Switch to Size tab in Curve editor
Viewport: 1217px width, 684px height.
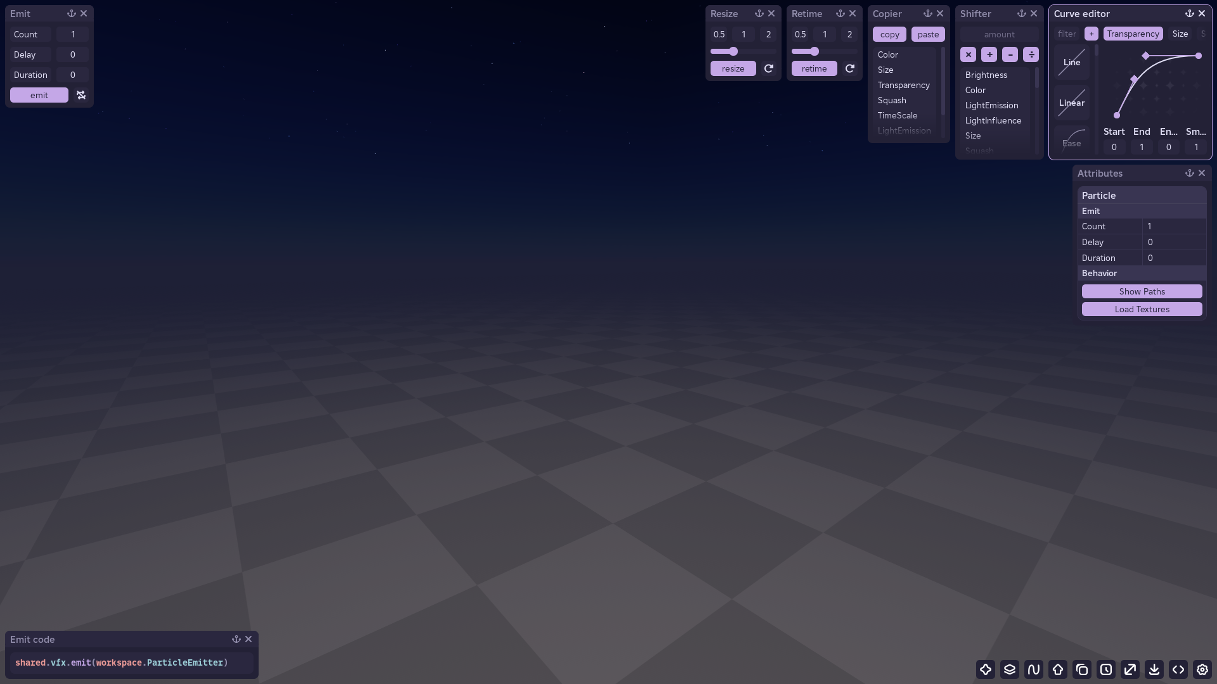pyautogui.click(x=1180, y=34)
